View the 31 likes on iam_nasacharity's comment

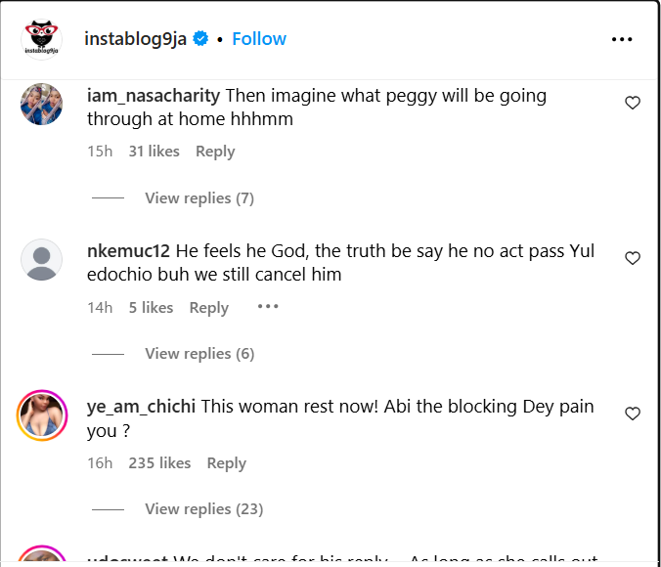(154, 152)
